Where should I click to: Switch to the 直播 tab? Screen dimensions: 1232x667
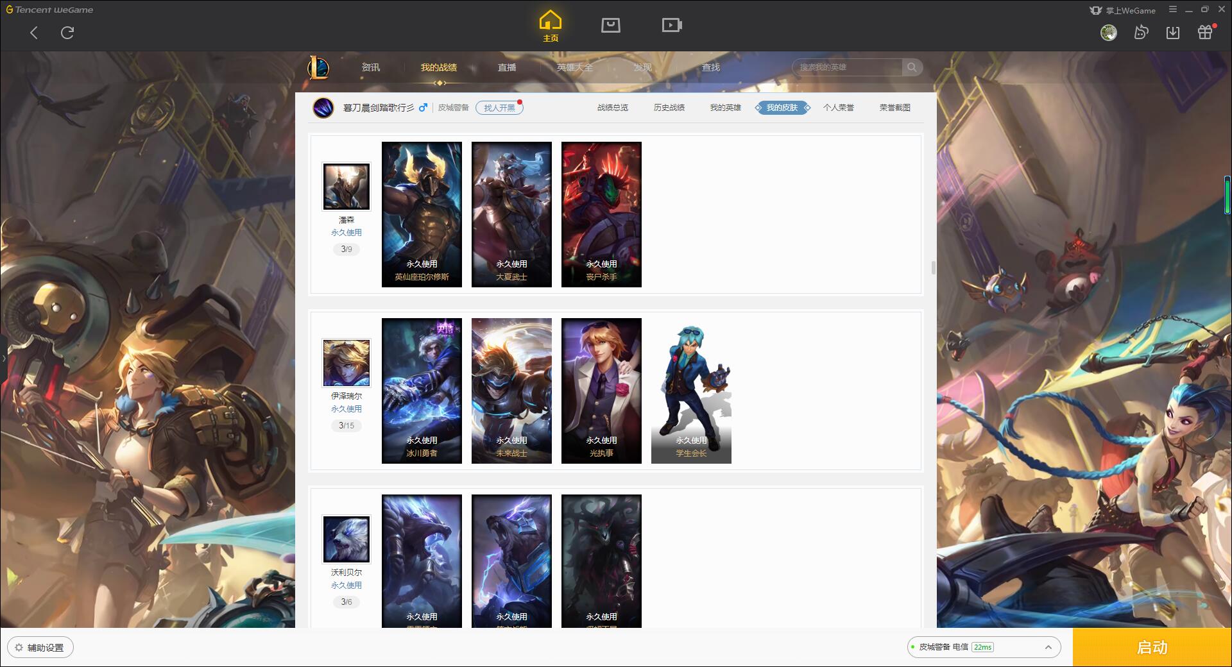[507, 67]
